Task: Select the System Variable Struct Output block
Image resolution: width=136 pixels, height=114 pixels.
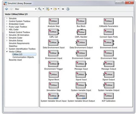Action: [x=81, y=96]
